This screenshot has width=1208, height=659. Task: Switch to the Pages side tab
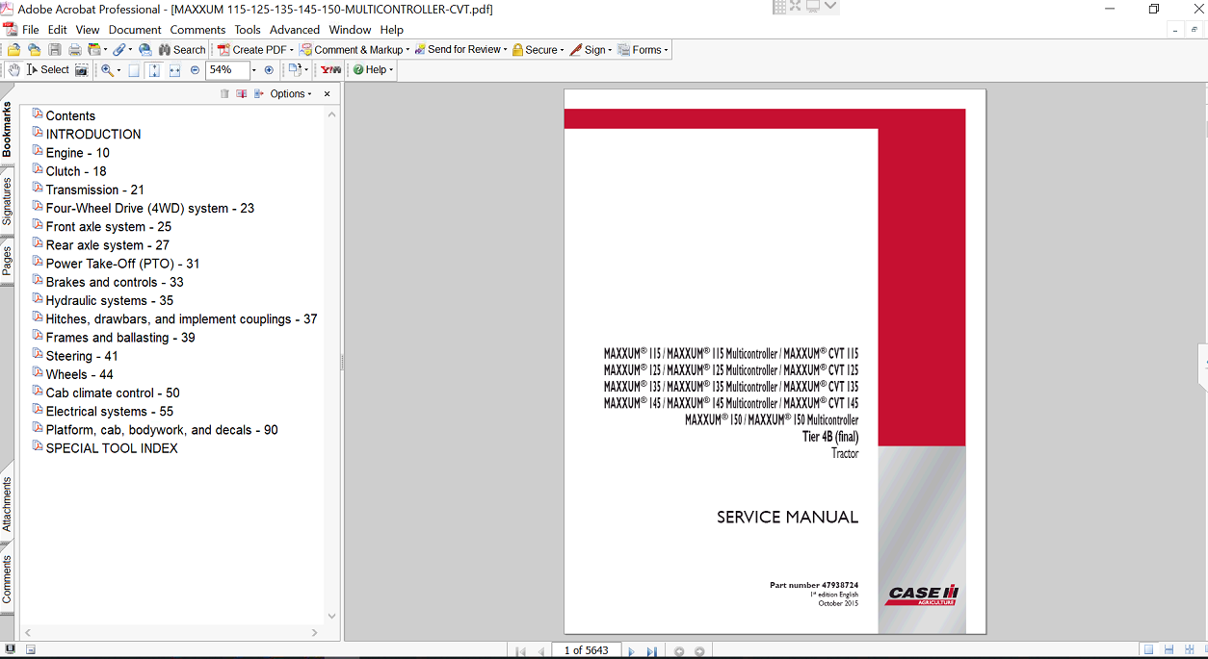[7, 261]
